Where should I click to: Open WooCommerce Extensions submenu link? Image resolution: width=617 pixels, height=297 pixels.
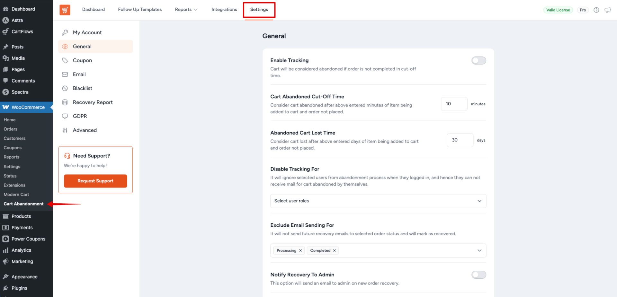(14, 185)
